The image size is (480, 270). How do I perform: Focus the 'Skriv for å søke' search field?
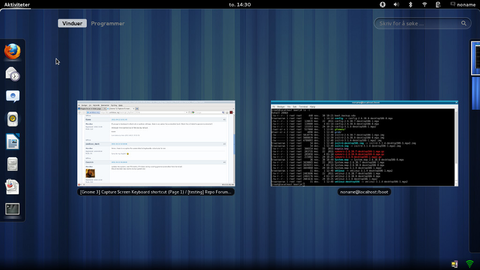422,23
